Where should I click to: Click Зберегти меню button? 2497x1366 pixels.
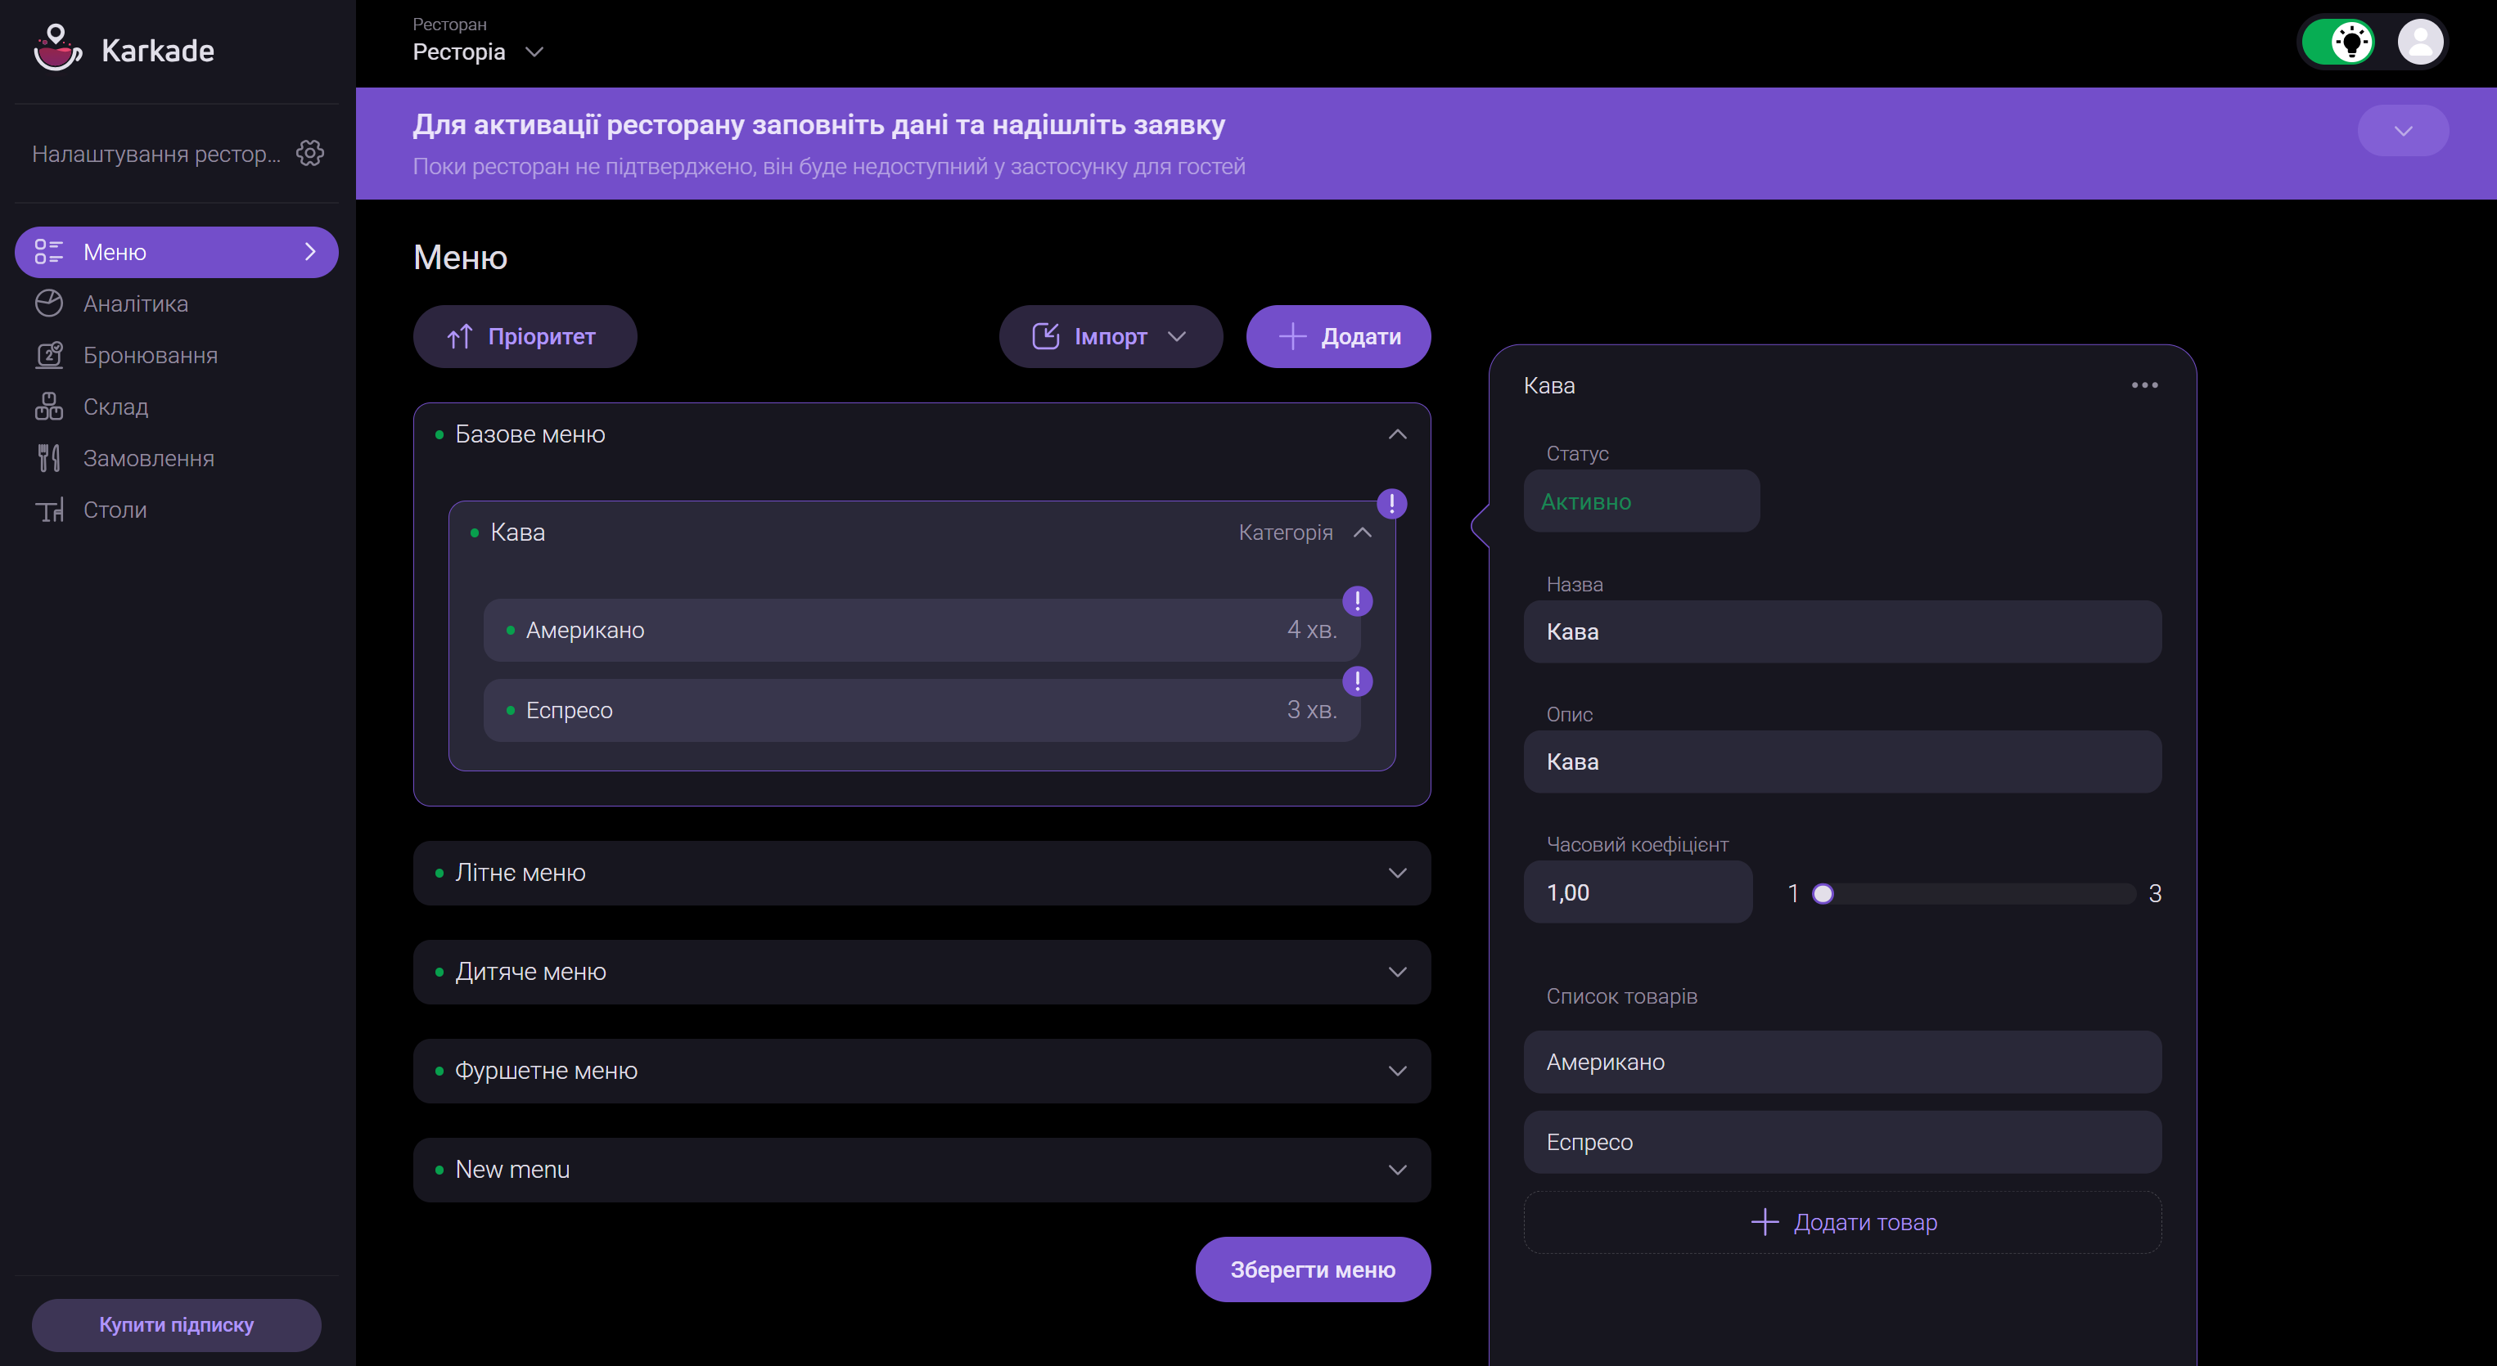[1313, 1269]
